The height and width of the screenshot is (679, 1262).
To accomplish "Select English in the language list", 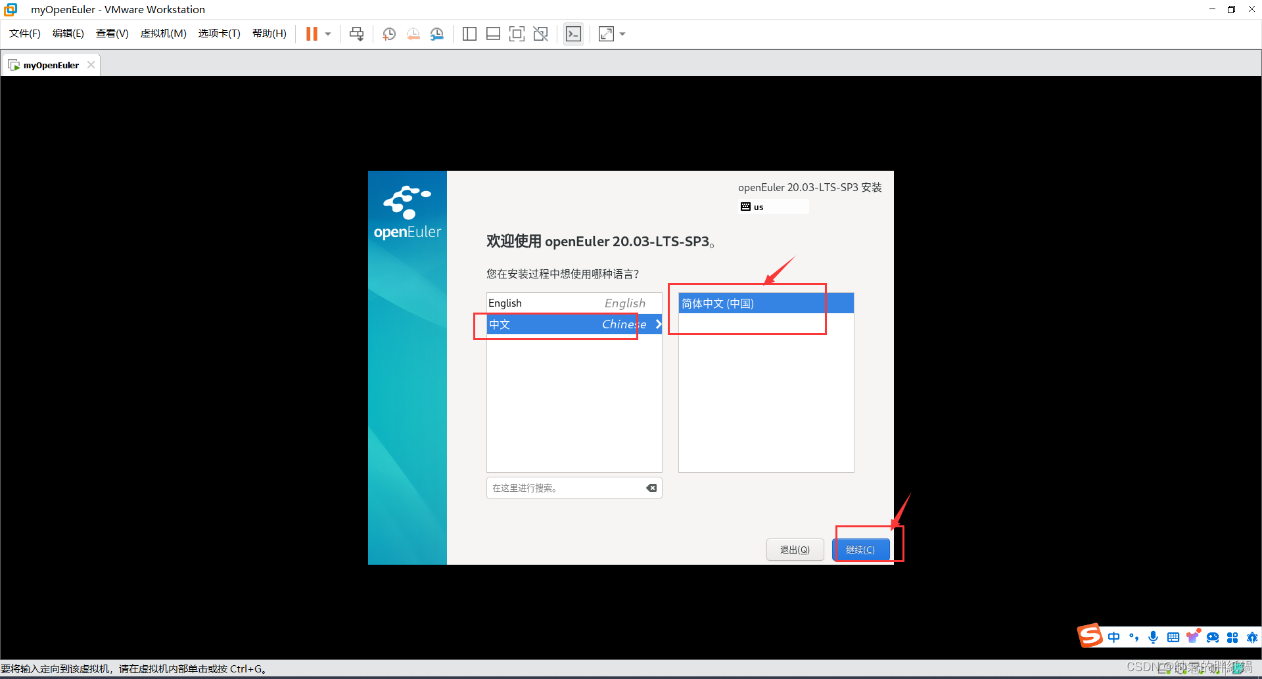I will tap(574, 303).
